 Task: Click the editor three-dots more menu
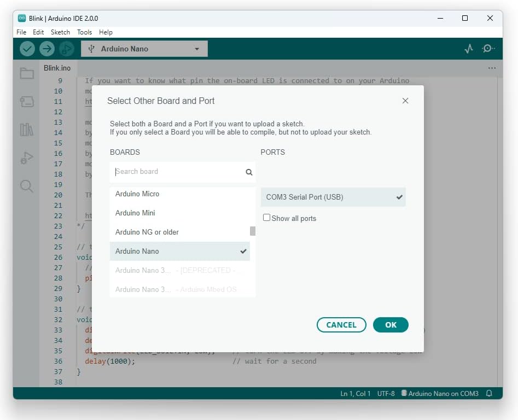[x=492, y=68]
